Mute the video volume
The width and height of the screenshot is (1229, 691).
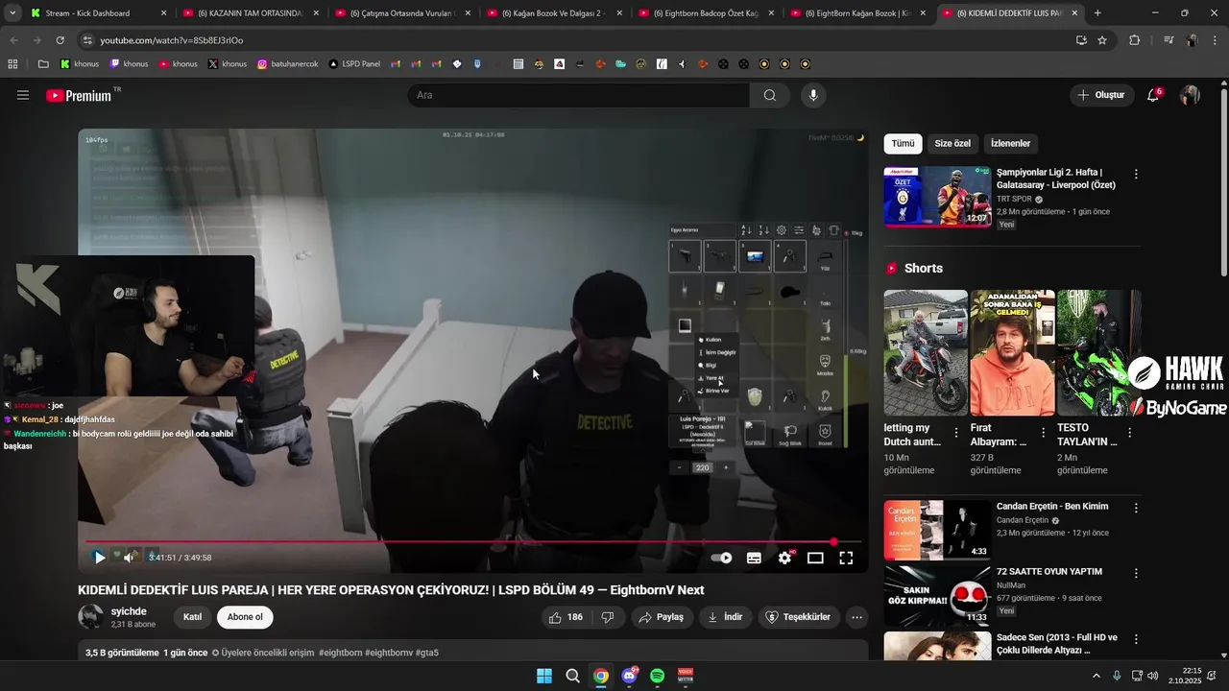point(129,558)
